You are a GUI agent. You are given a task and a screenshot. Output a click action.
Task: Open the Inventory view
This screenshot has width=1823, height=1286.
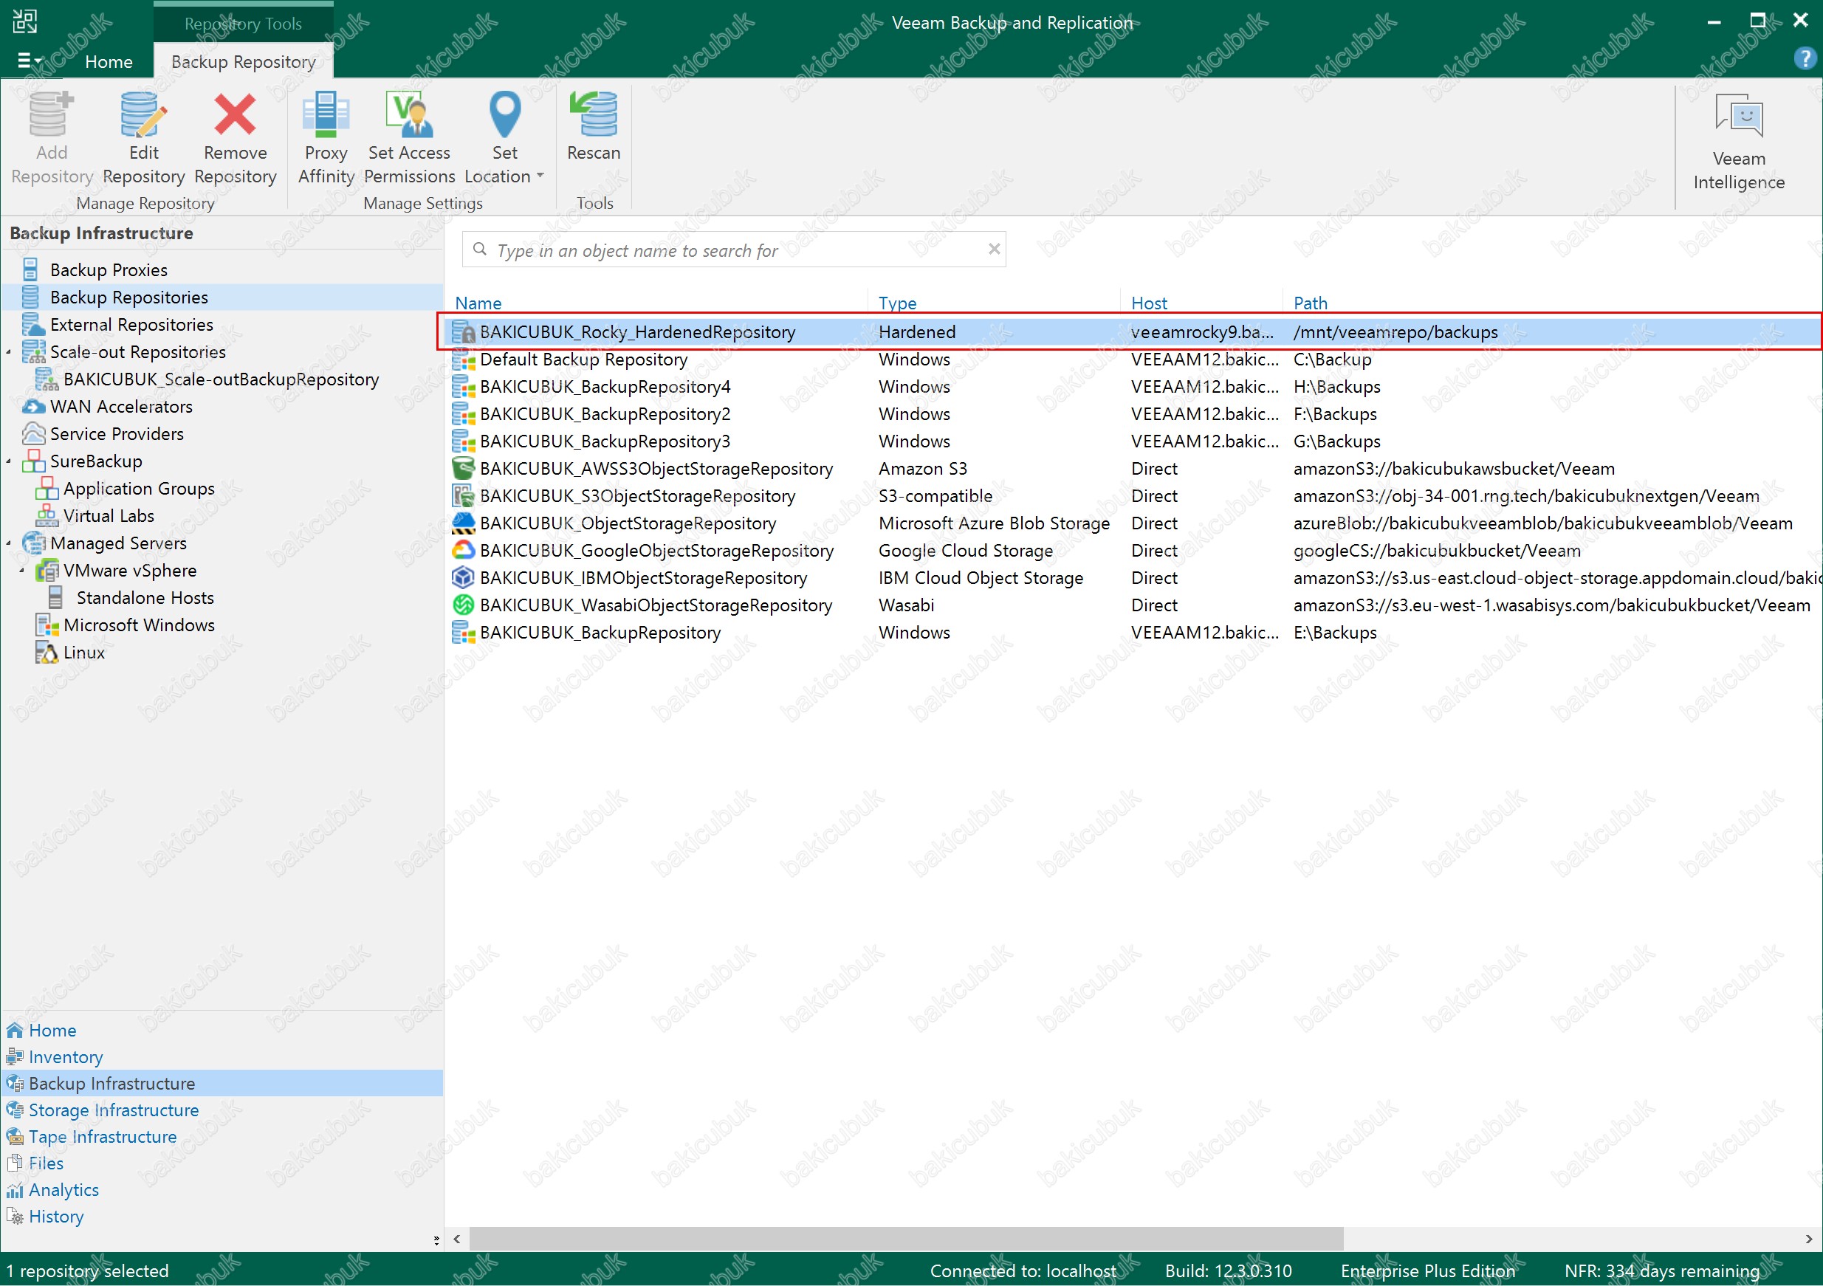coord(66,1056)
